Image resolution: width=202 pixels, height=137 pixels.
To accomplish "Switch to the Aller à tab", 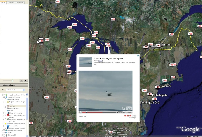I will click(3, 3).
